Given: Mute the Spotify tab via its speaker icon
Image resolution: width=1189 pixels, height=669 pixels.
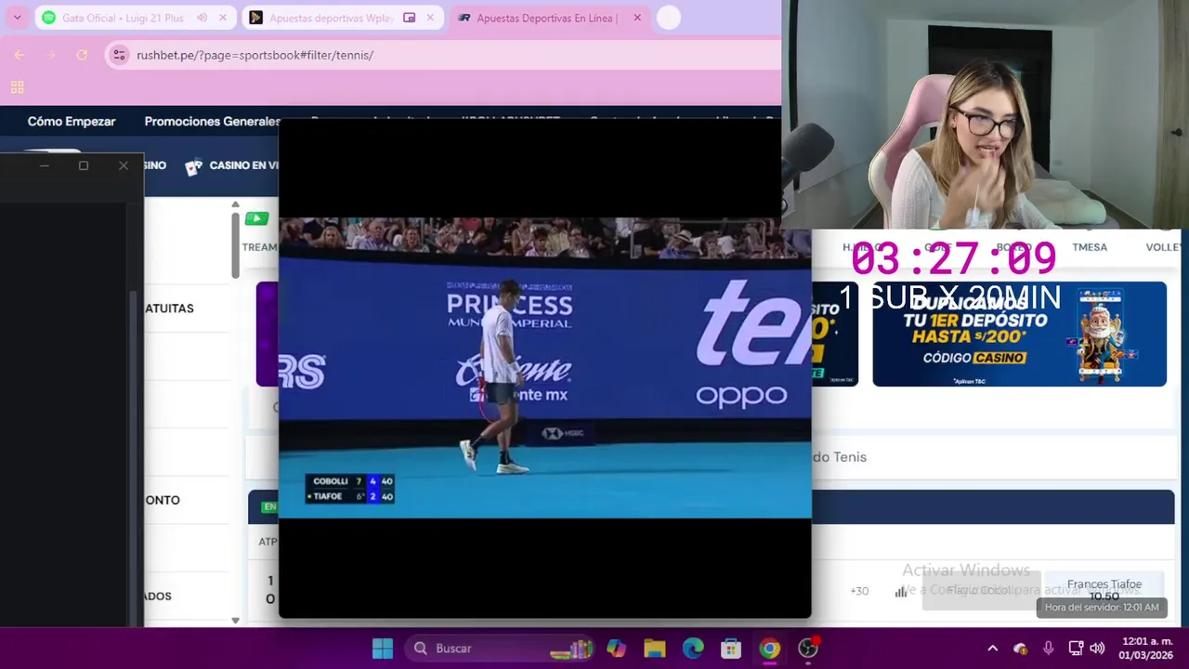Looking at the screenshot, I should [x=202, y=18].
